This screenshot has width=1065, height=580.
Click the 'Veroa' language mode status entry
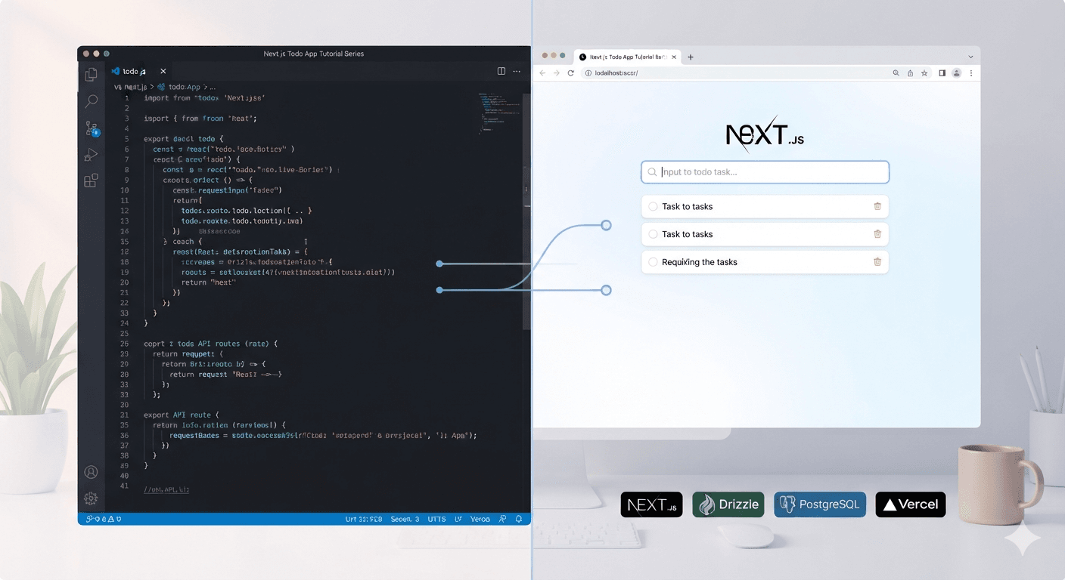(x=480, y=519)
